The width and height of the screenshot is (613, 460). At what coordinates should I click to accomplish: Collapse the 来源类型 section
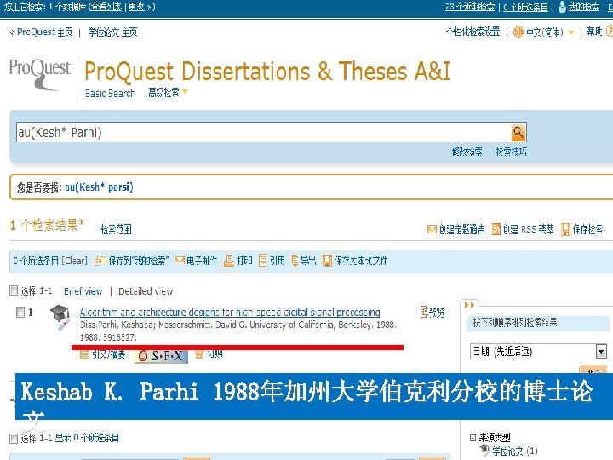(x=473, y=437)
